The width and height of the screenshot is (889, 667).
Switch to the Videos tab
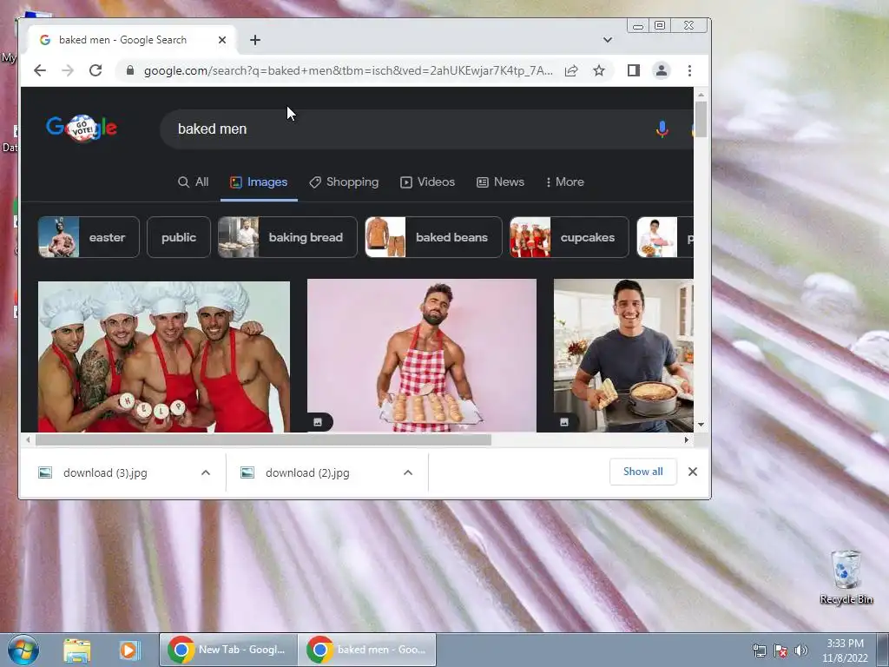pyautogui.click(x=427, y=182)
